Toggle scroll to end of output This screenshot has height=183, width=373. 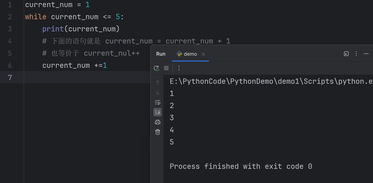[x=158, y=112]
